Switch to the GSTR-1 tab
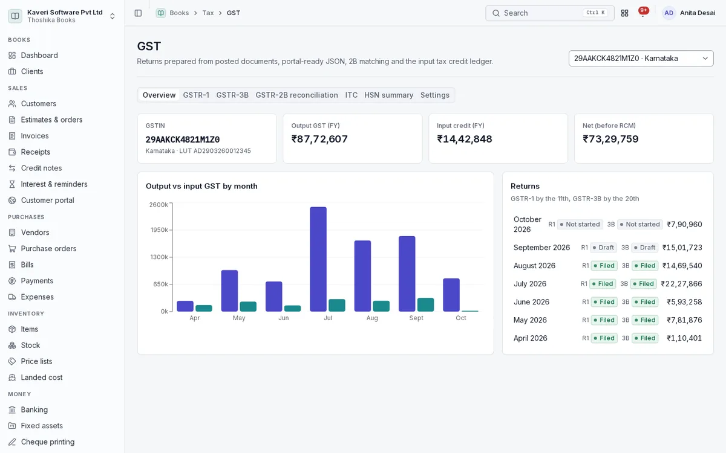 (196, 95)
